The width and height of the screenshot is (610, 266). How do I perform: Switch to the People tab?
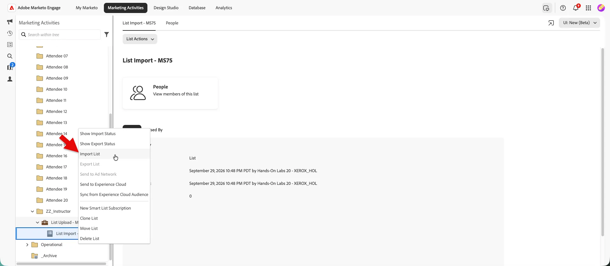[172, 23]
